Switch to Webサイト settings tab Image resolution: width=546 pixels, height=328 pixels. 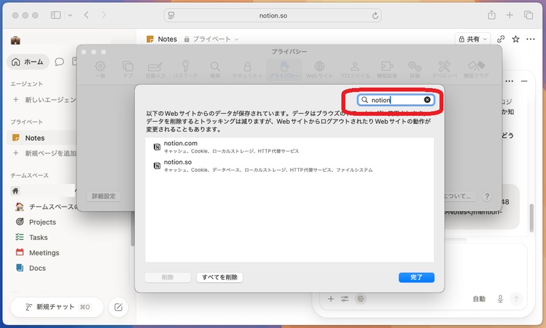click(319, 70)
